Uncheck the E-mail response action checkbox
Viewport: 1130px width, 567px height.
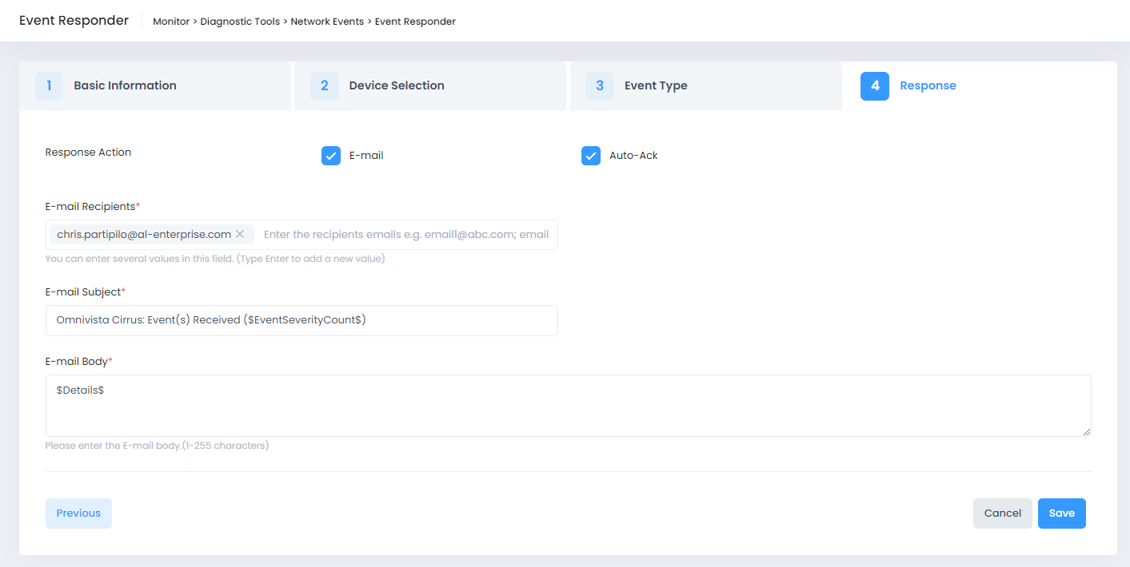coord(331,156)
